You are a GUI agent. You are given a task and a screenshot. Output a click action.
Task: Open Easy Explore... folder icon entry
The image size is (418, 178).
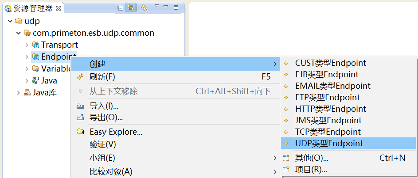tap(80, 132)
